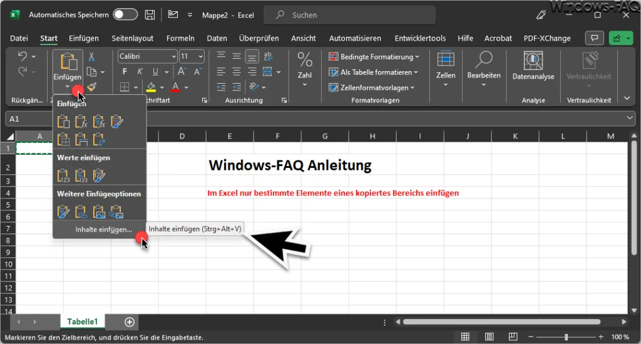The width and height of the screenshot is (641, 344).
Task: Expand Zellenformatvorlagen dropdown
Action: click(412, 87)
